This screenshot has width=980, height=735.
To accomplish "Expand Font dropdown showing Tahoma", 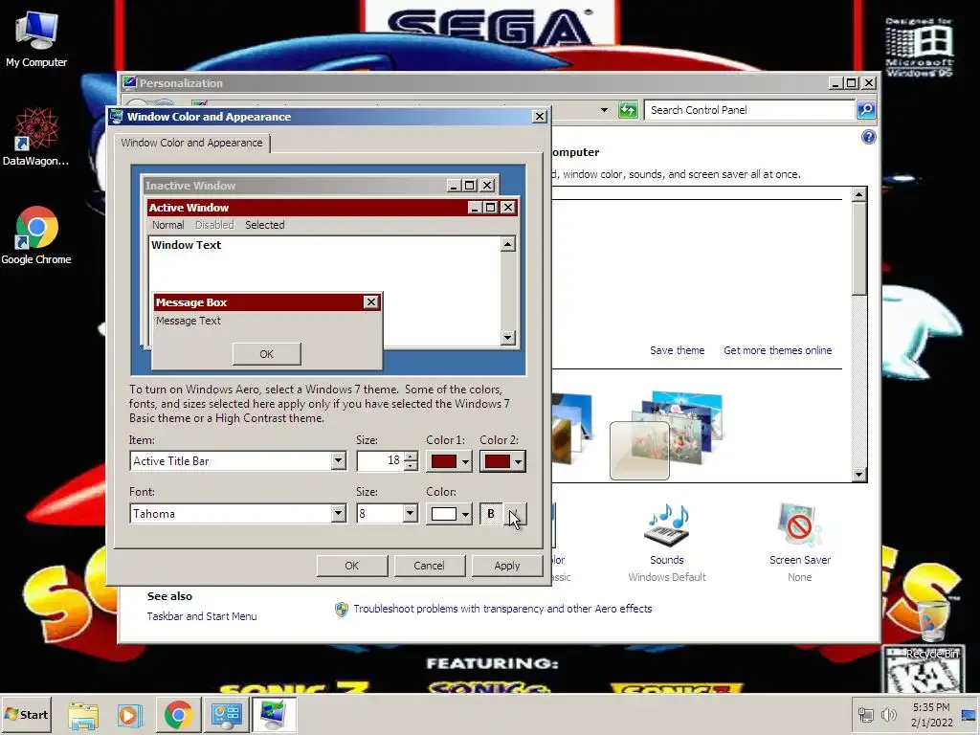I will pos(338,514).
